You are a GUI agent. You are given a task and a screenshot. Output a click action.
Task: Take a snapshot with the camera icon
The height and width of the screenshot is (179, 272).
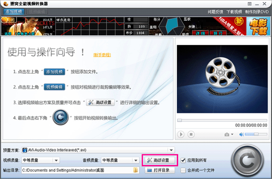click(x=227, y=134)
